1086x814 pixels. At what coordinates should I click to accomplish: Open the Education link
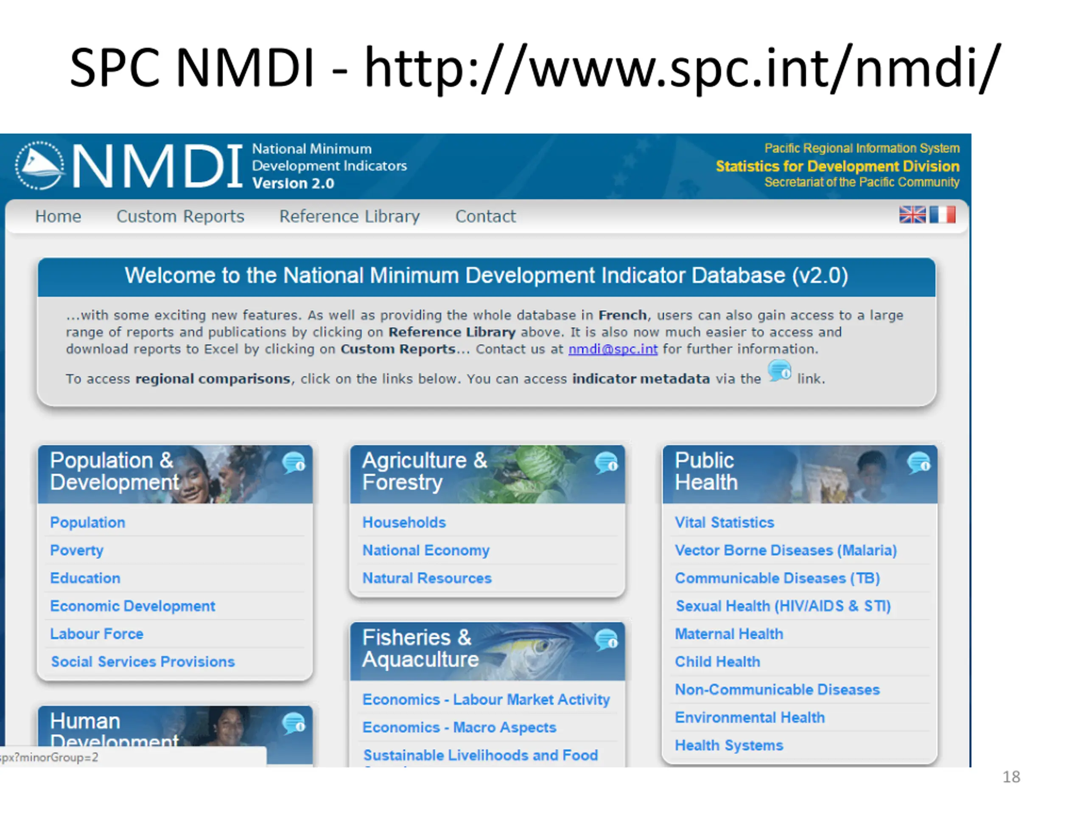85,578
